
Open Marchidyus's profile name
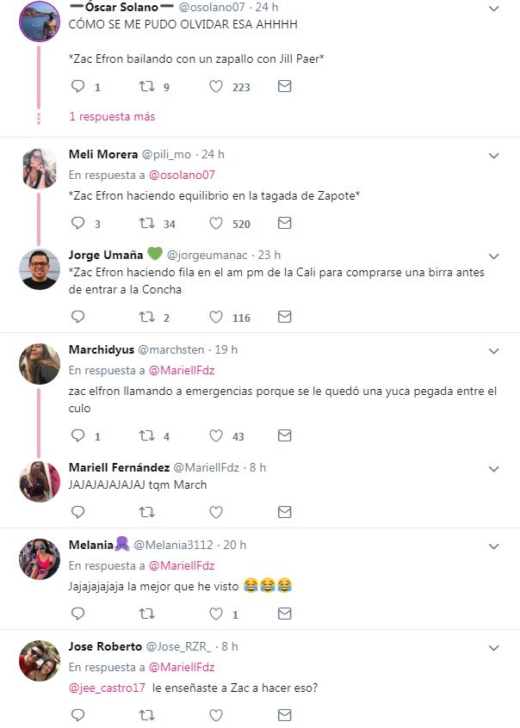pos(101,349)
